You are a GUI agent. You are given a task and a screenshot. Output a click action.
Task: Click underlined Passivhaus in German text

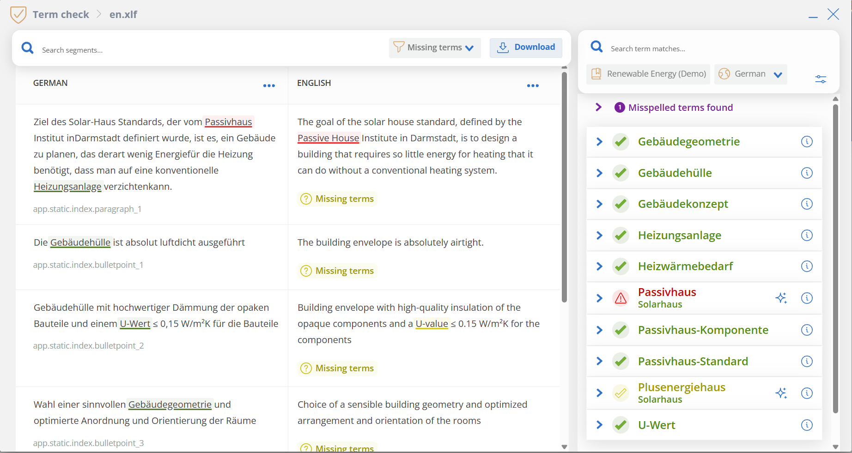229,122
